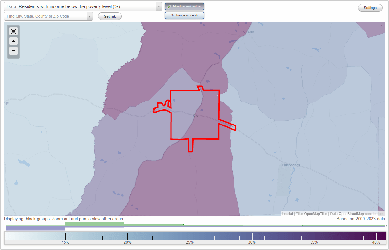389x250 pixels.
Task: Click the green checkmark on Most recent value
Action: coord(169,6)
